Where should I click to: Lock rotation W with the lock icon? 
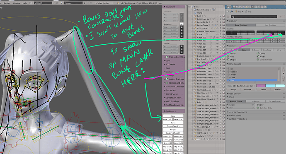coord(182,27)
